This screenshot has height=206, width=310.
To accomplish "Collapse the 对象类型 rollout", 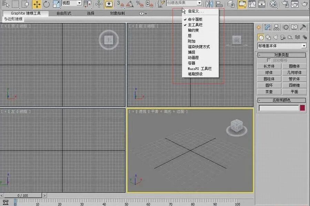I will [x=281, y=55].
